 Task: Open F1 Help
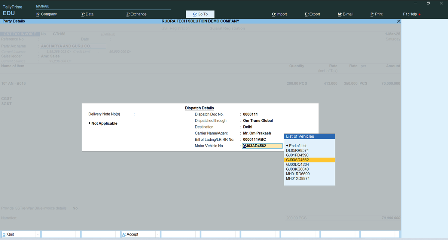click(410, 14)
